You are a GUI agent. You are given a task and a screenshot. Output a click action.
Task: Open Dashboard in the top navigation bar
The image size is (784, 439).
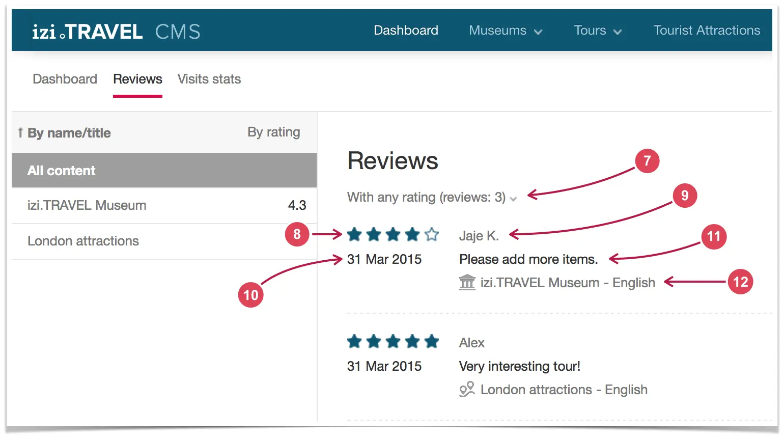coord(406,31)
